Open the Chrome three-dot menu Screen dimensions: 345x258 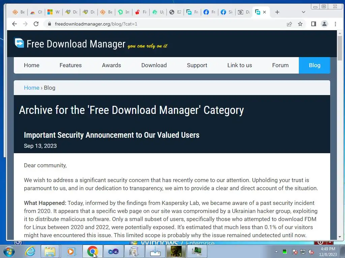pyautogui.click(x=335, y=24)
